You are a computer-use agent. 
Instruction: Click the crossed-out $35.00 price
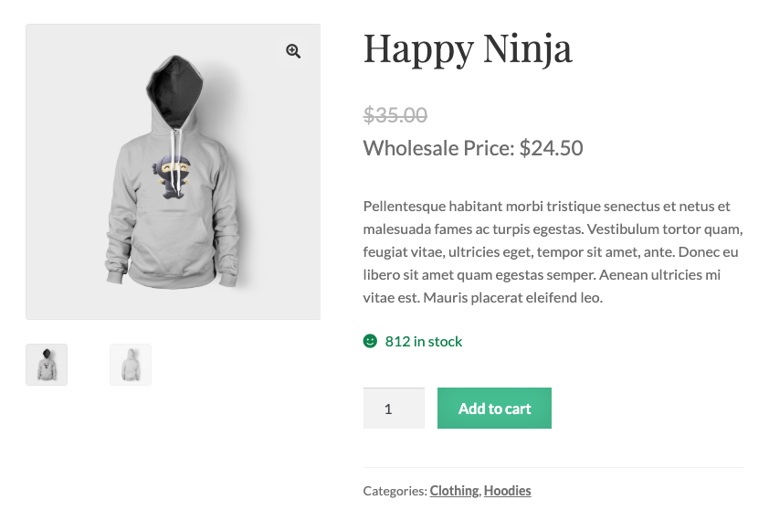[x=395, y=115]
